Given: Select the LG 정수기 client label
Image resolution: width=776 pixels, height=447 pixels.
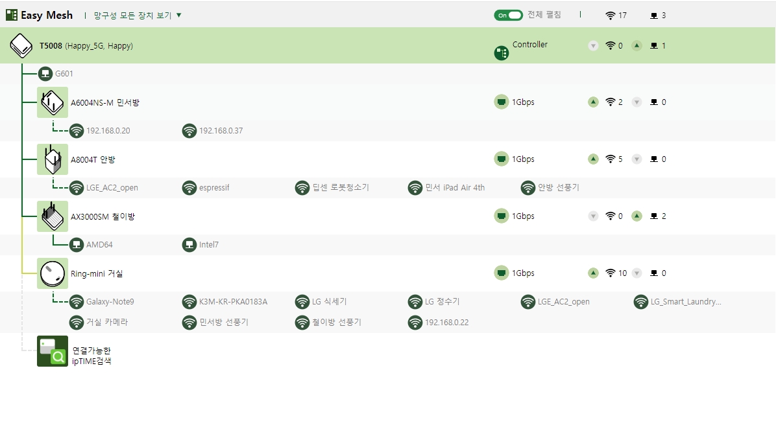Looking at the screenshot, I should coord(442,302).
